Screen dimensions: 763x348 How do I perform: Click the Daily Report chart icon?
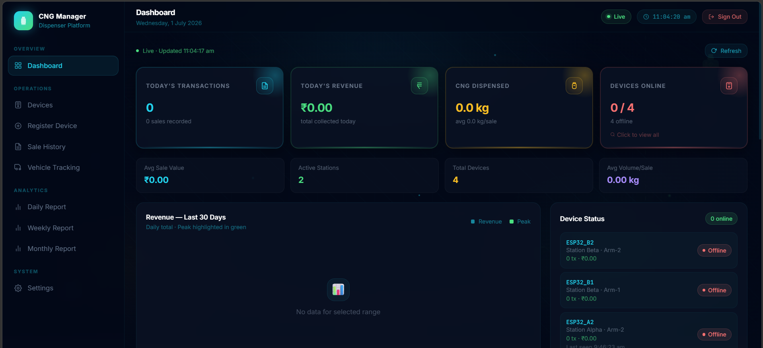coord(18,207)
